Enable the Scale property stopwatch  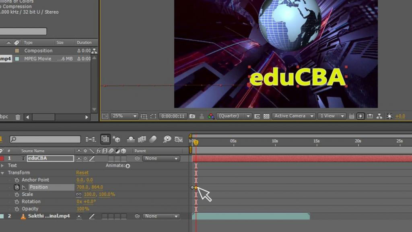coord(16,194)
